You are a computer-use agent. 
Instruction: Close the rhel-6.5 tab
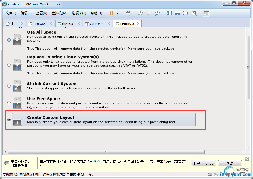pyautogui.click(x=79, y=23)
